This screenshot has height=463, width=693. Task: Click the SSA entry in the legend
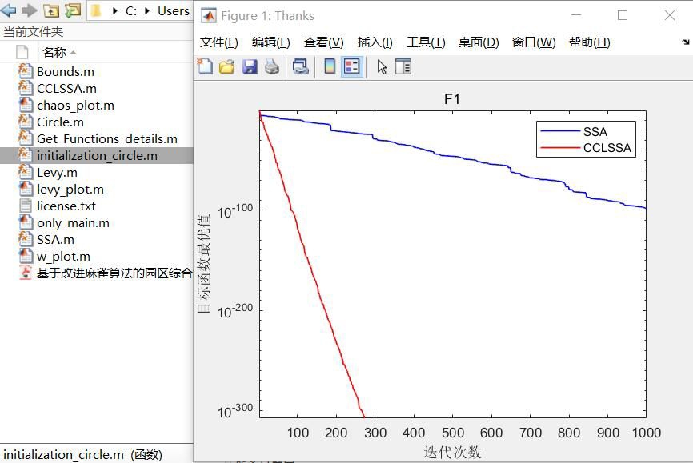(x=595, y=132)
